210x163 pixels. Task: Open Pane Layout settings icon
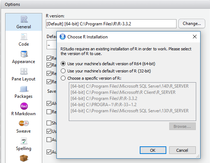click(24, 71)
